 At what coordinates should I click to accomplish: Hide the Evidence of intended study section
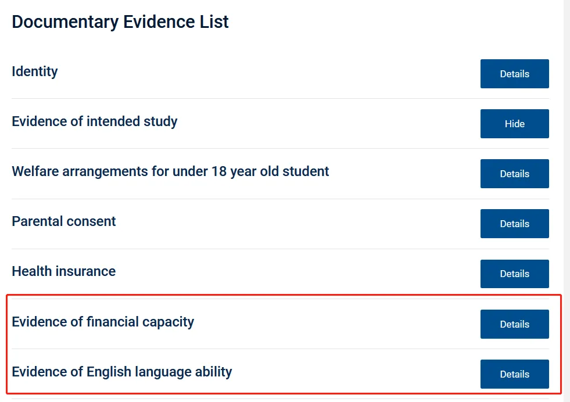(514, 124)
